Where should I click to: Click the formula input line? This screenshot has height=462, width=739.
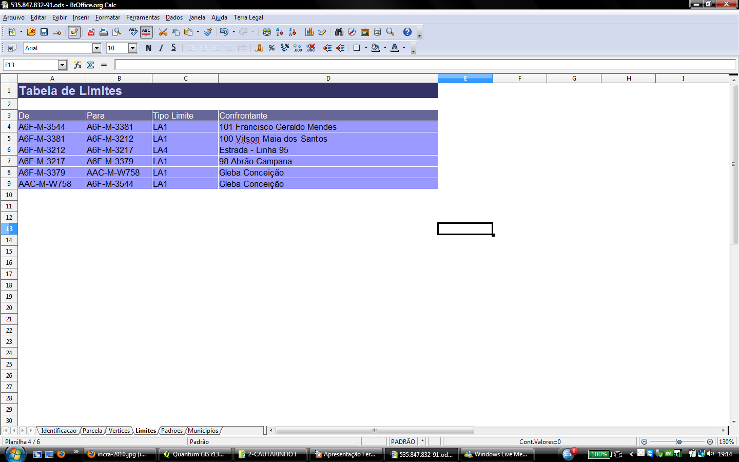pyautogui.click(x=425, y=65)
